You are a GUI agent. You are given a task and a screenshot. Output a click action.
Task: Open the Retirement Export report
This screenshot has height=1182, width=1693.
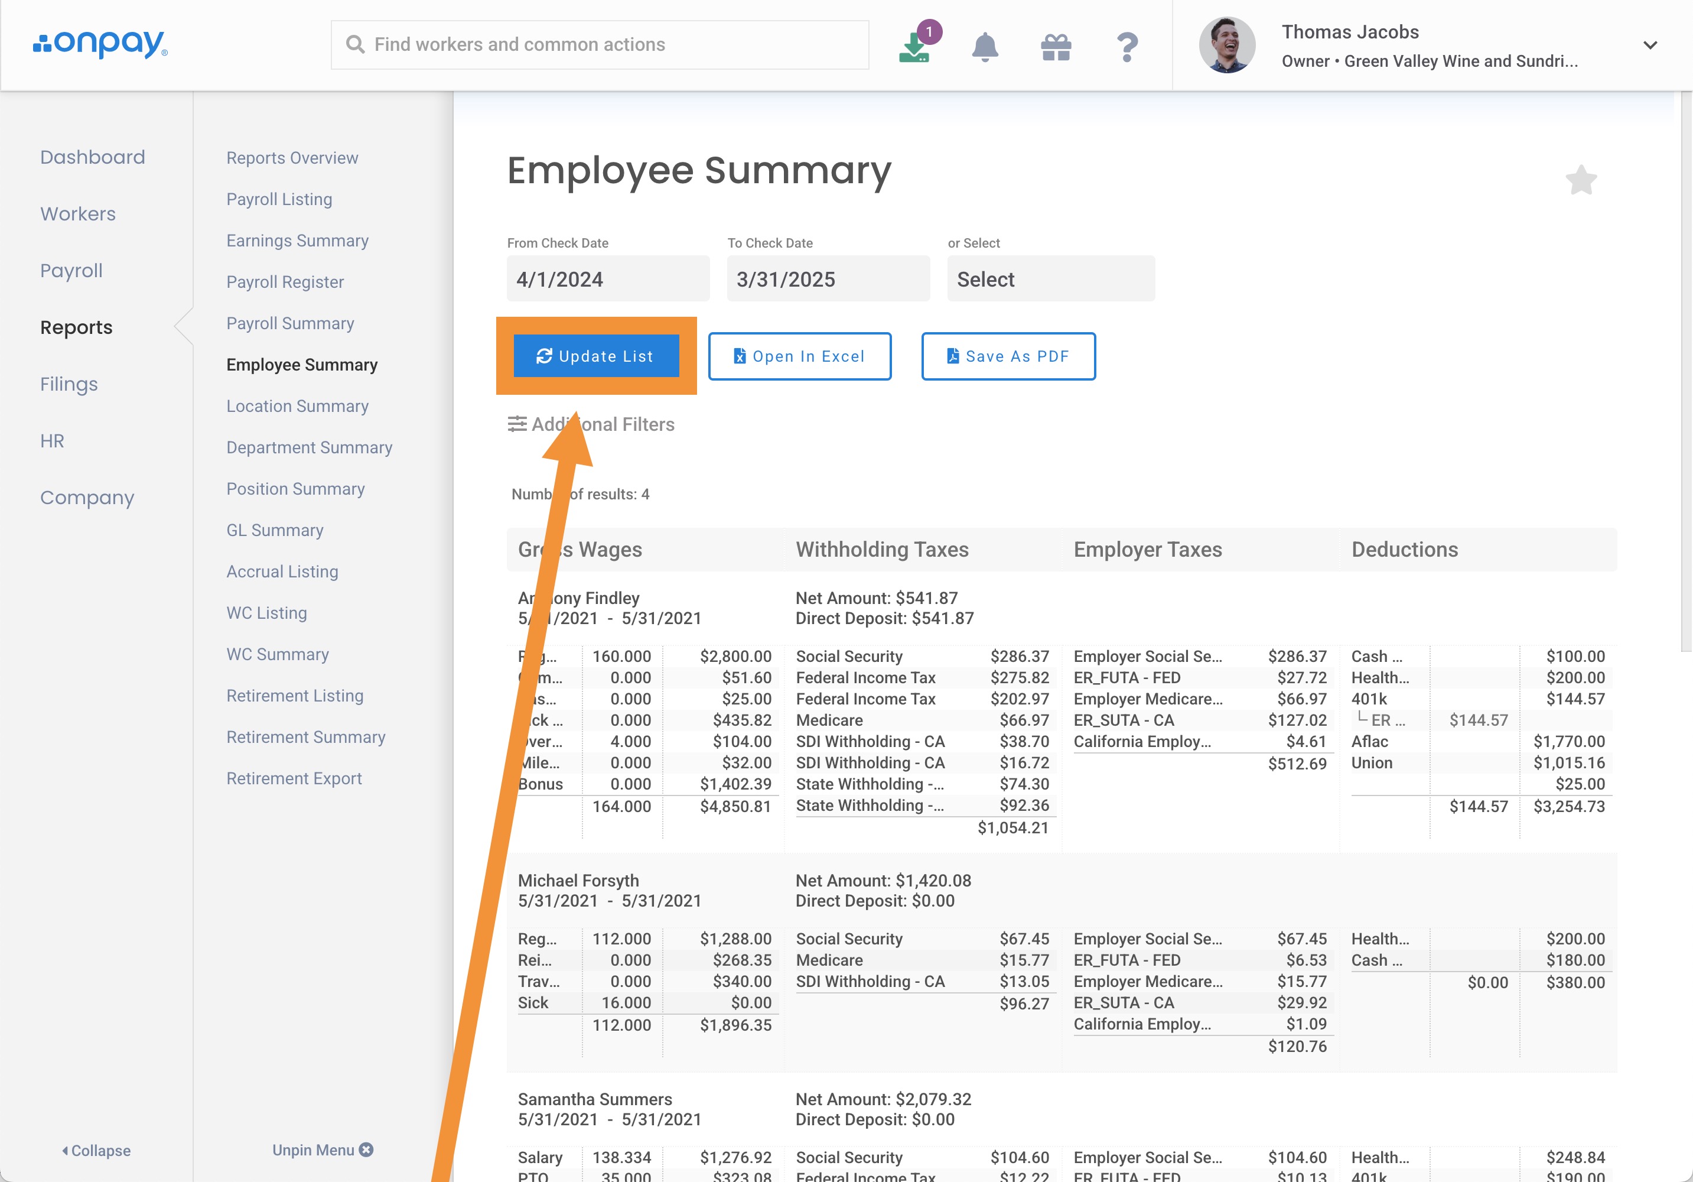click(294, 778)
